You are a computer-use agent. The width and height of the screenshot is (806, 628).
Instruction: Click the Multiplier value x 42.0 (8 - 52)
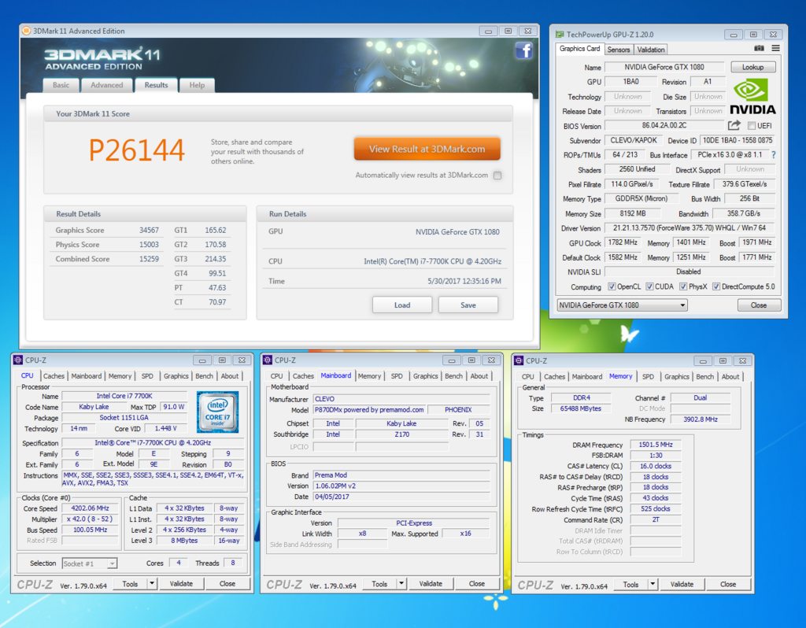pyautogui.click(x=91, y=519)
